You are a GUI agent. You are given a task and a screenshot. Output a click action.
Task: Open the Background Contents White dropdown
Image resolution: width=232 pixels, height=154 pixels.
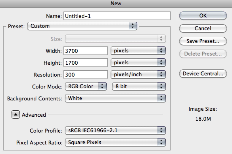tap(115, 98)
